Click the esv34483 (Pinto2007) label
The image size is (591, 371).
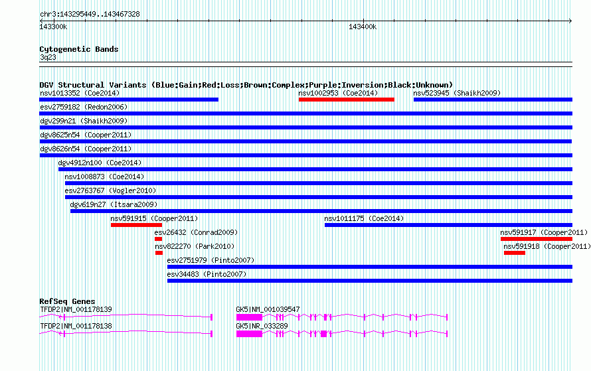[206, 274]
